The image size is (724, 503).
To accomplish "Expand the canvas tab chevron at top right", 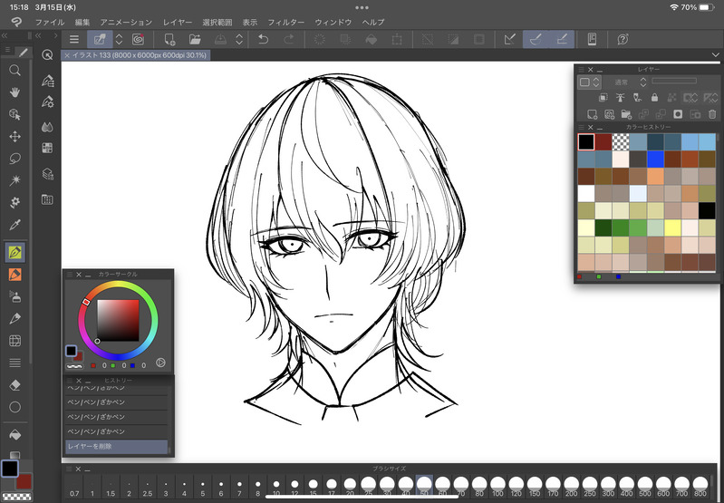I will click(715, 55).
